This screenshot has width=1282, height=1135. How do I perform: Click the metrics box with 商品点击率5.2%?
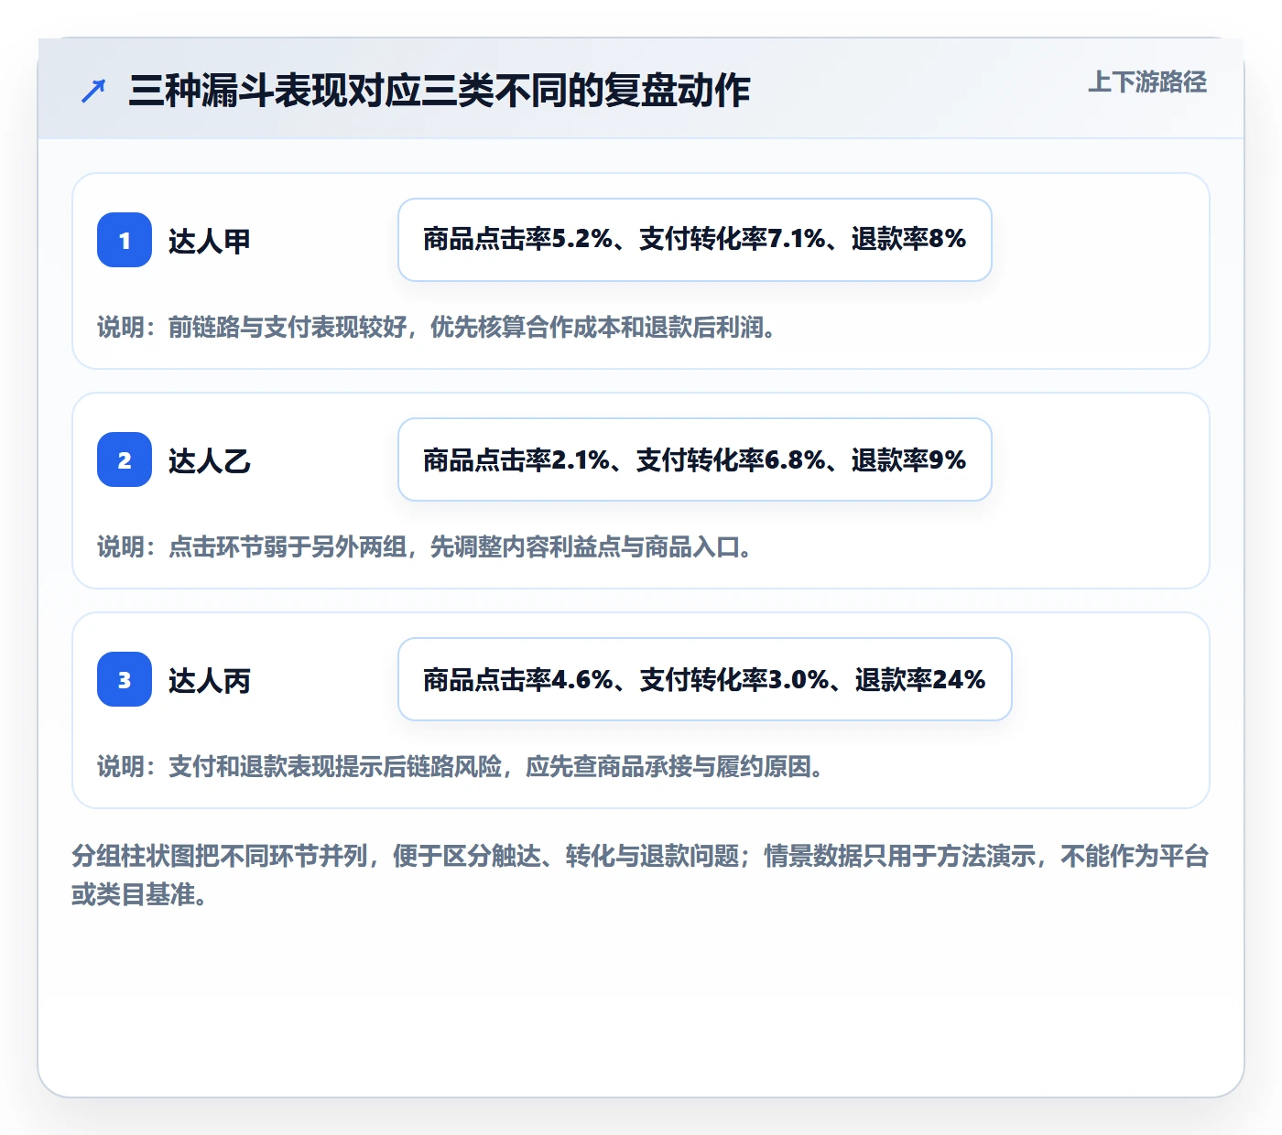pos(695,240)
